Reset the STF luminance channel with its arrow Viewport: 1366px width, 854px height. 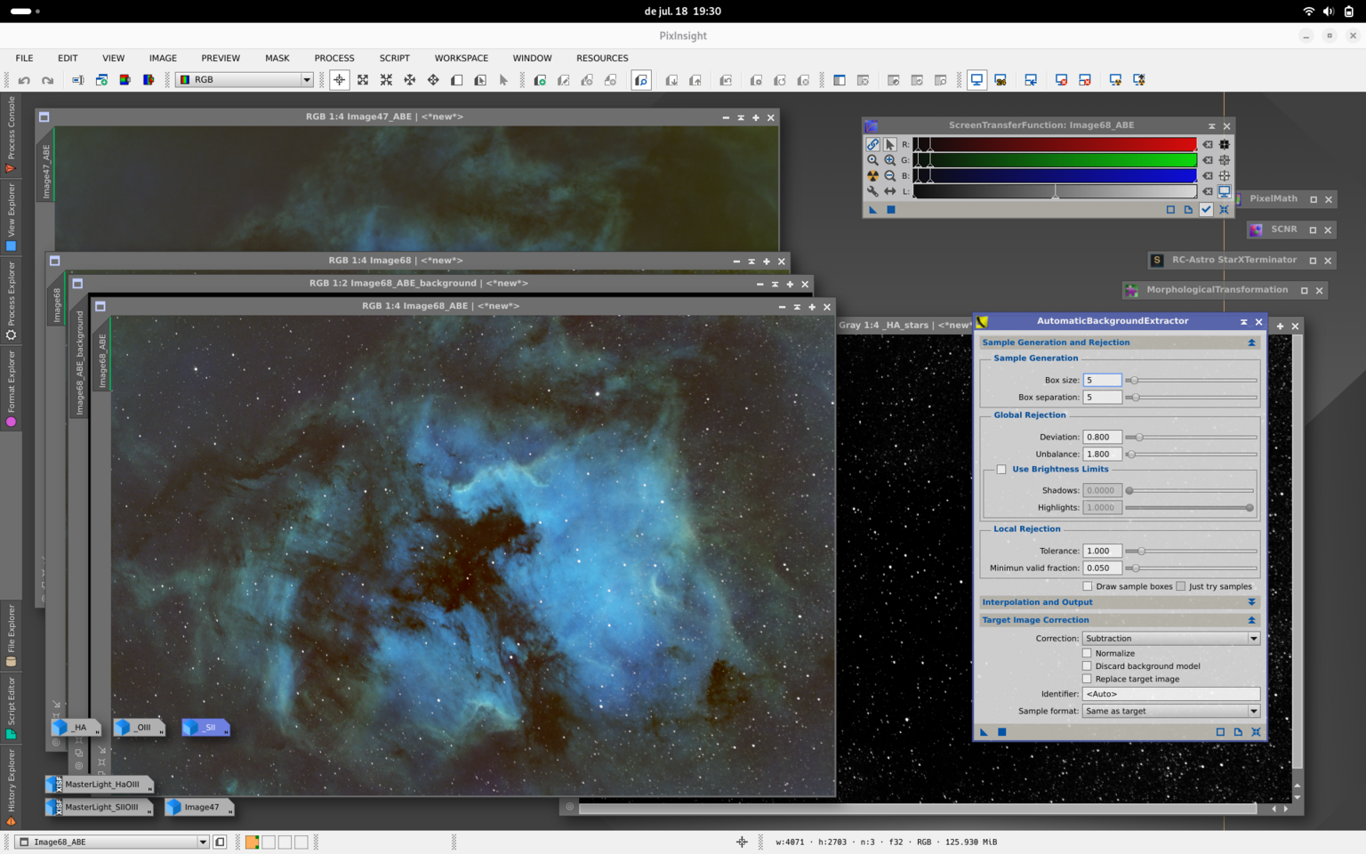(x=1208, y=191)
